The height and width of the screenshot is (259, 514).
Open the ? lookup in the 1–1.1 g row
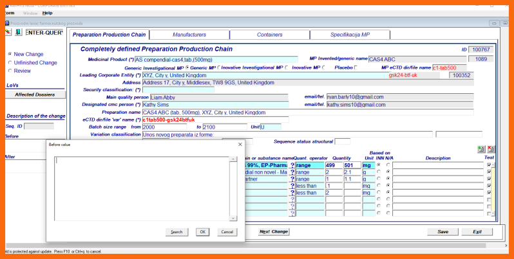[x=292, y=179]
